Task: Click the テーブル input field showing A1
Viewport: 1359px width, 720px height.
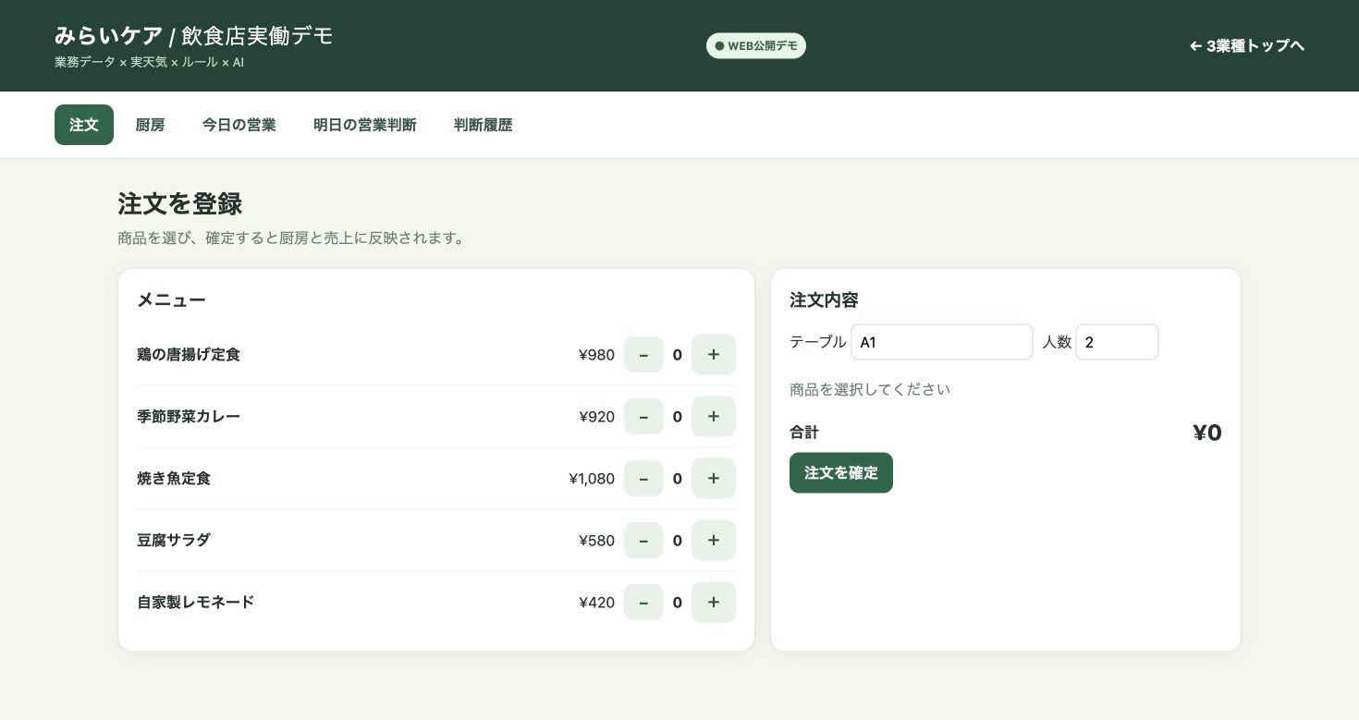Action: pos(942,342)
